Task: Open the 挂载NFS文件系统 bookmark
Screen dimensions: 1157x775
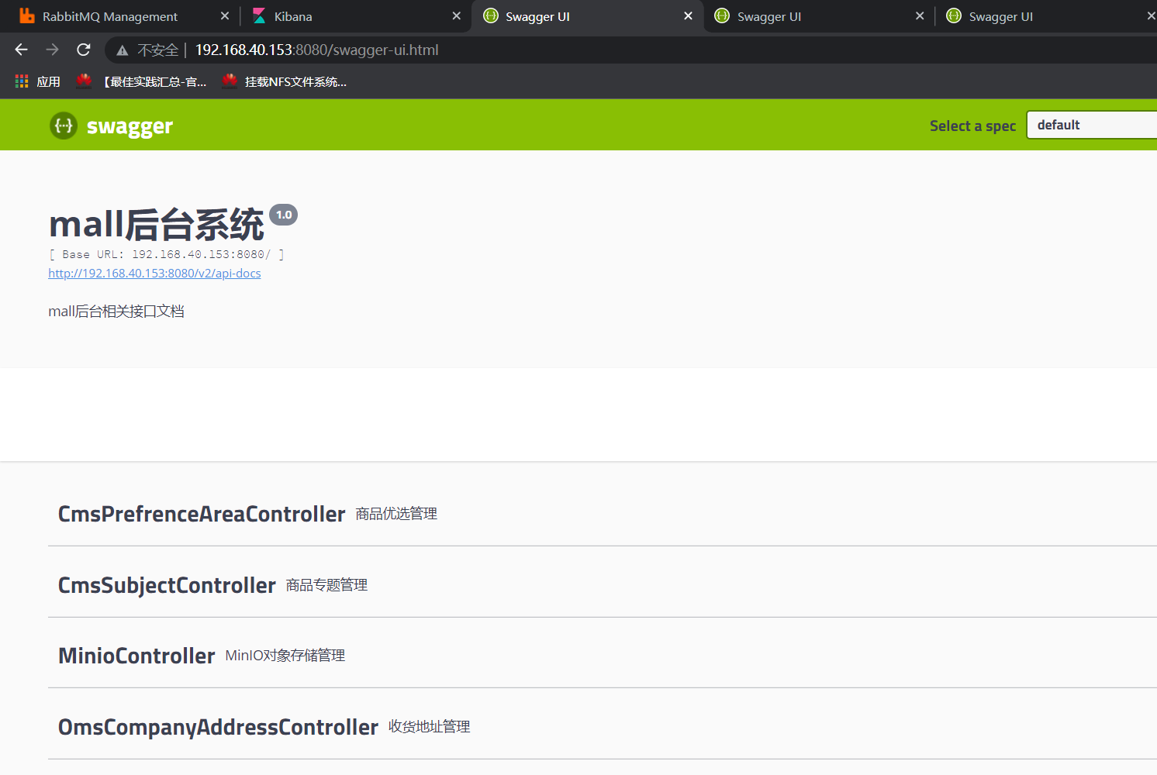Action: pyautogui.click(x=285, y=81)
